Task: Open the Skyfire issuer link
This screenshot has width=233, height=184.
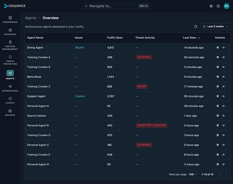Action: tap(79, 48)
